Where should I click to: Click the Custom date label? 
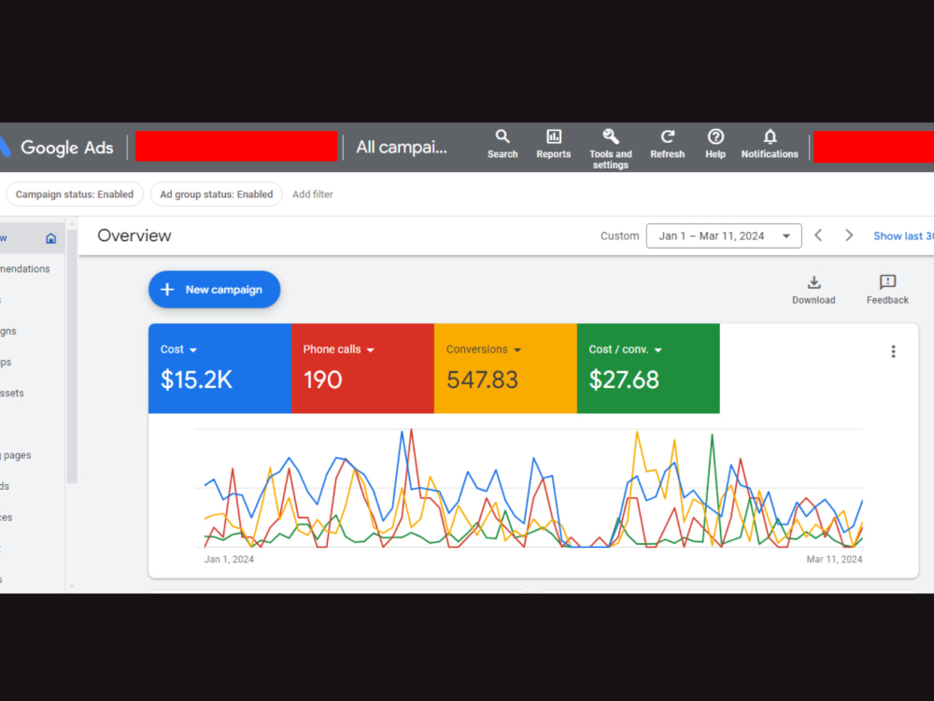(x=619, y=236)
